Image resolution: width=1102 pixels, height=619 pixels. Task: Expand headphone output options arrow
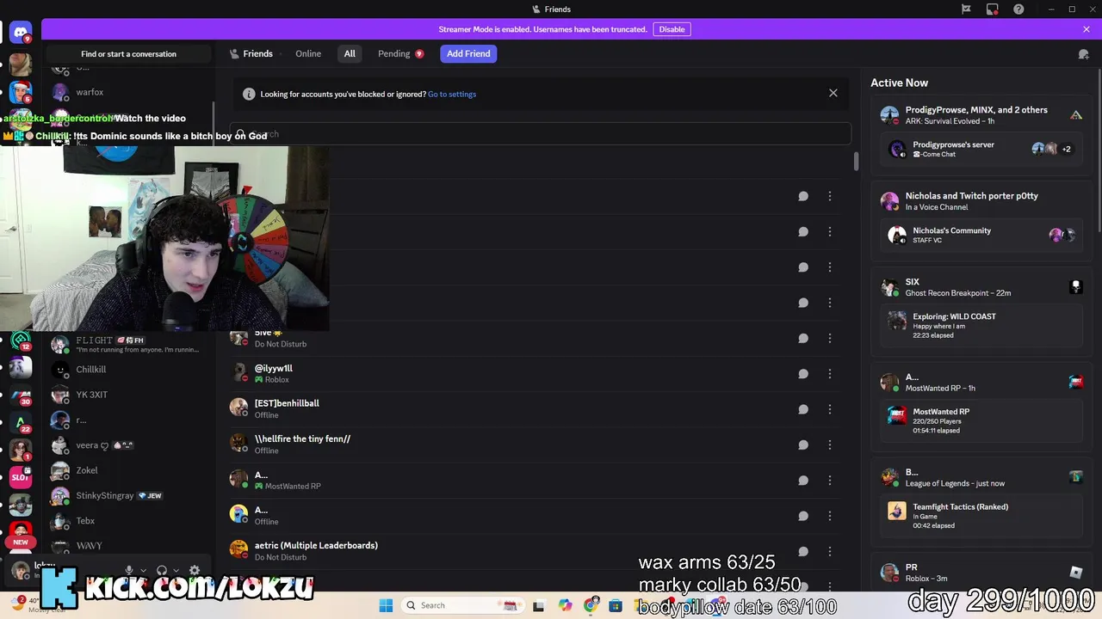tap(176, 570)
